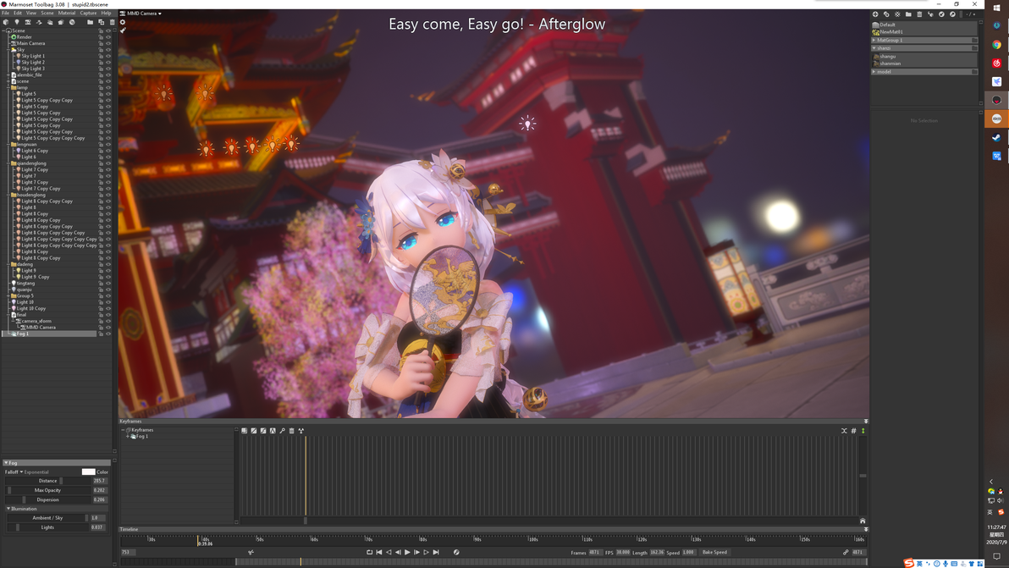Open Chrome from the taskbar
Viewport: 1009px width, 568px height.
click(x=996, y=44)
